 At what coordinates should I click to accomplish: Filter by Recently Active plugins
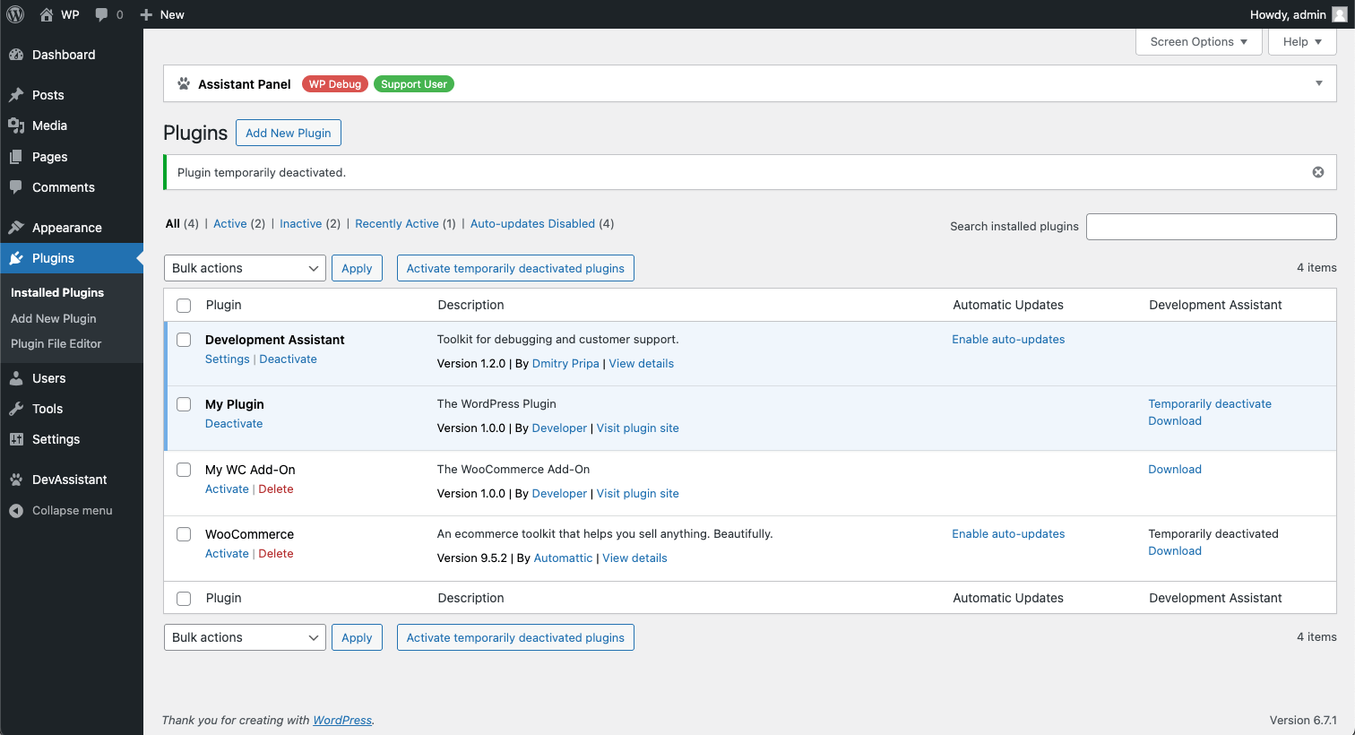coord(397,223)
